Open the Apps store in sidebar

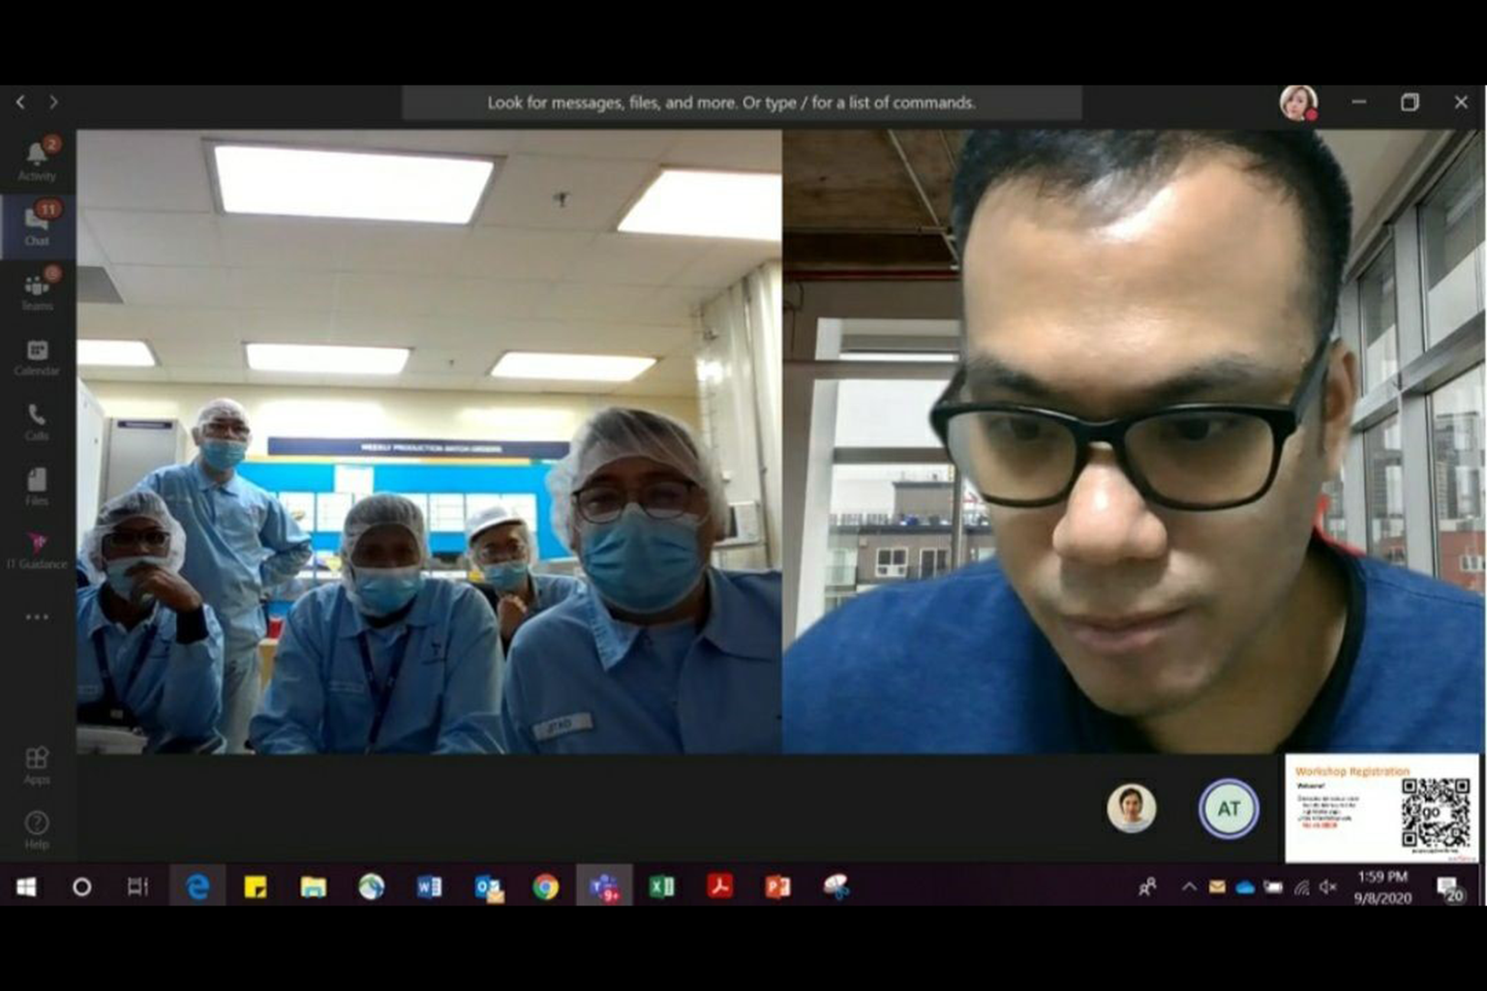click(37, 764)
